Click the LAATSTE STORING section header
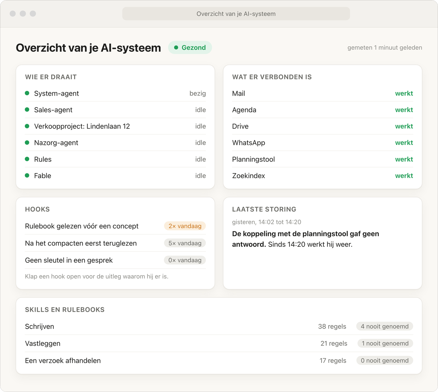Viewport: 438px width, 392px height. 264,210
